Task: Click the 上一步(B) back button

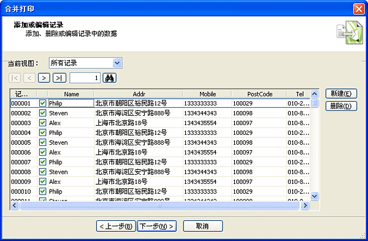Action: pyautogui.click(x=116, y=226)
